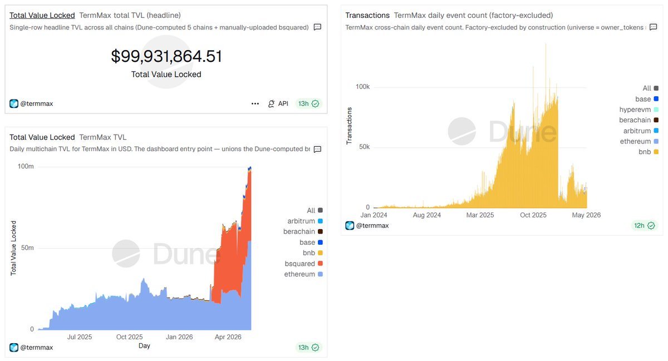
Task: Click the 12h refresh badge on Transactions card
Action: pos(644,225)
